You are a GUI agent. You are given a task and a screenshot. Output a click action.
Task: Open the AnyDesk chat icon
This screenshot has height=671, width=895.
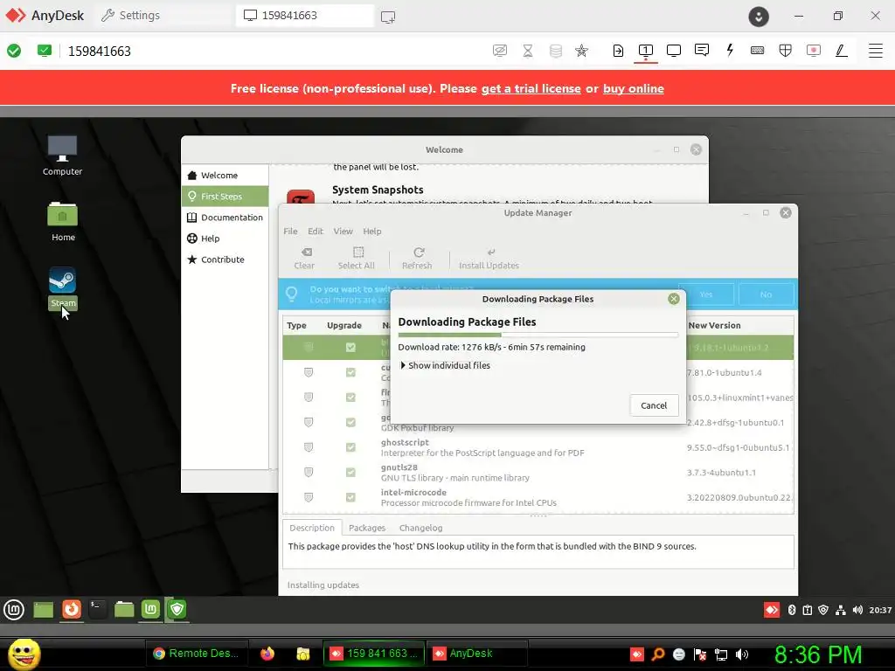(702, 50)
